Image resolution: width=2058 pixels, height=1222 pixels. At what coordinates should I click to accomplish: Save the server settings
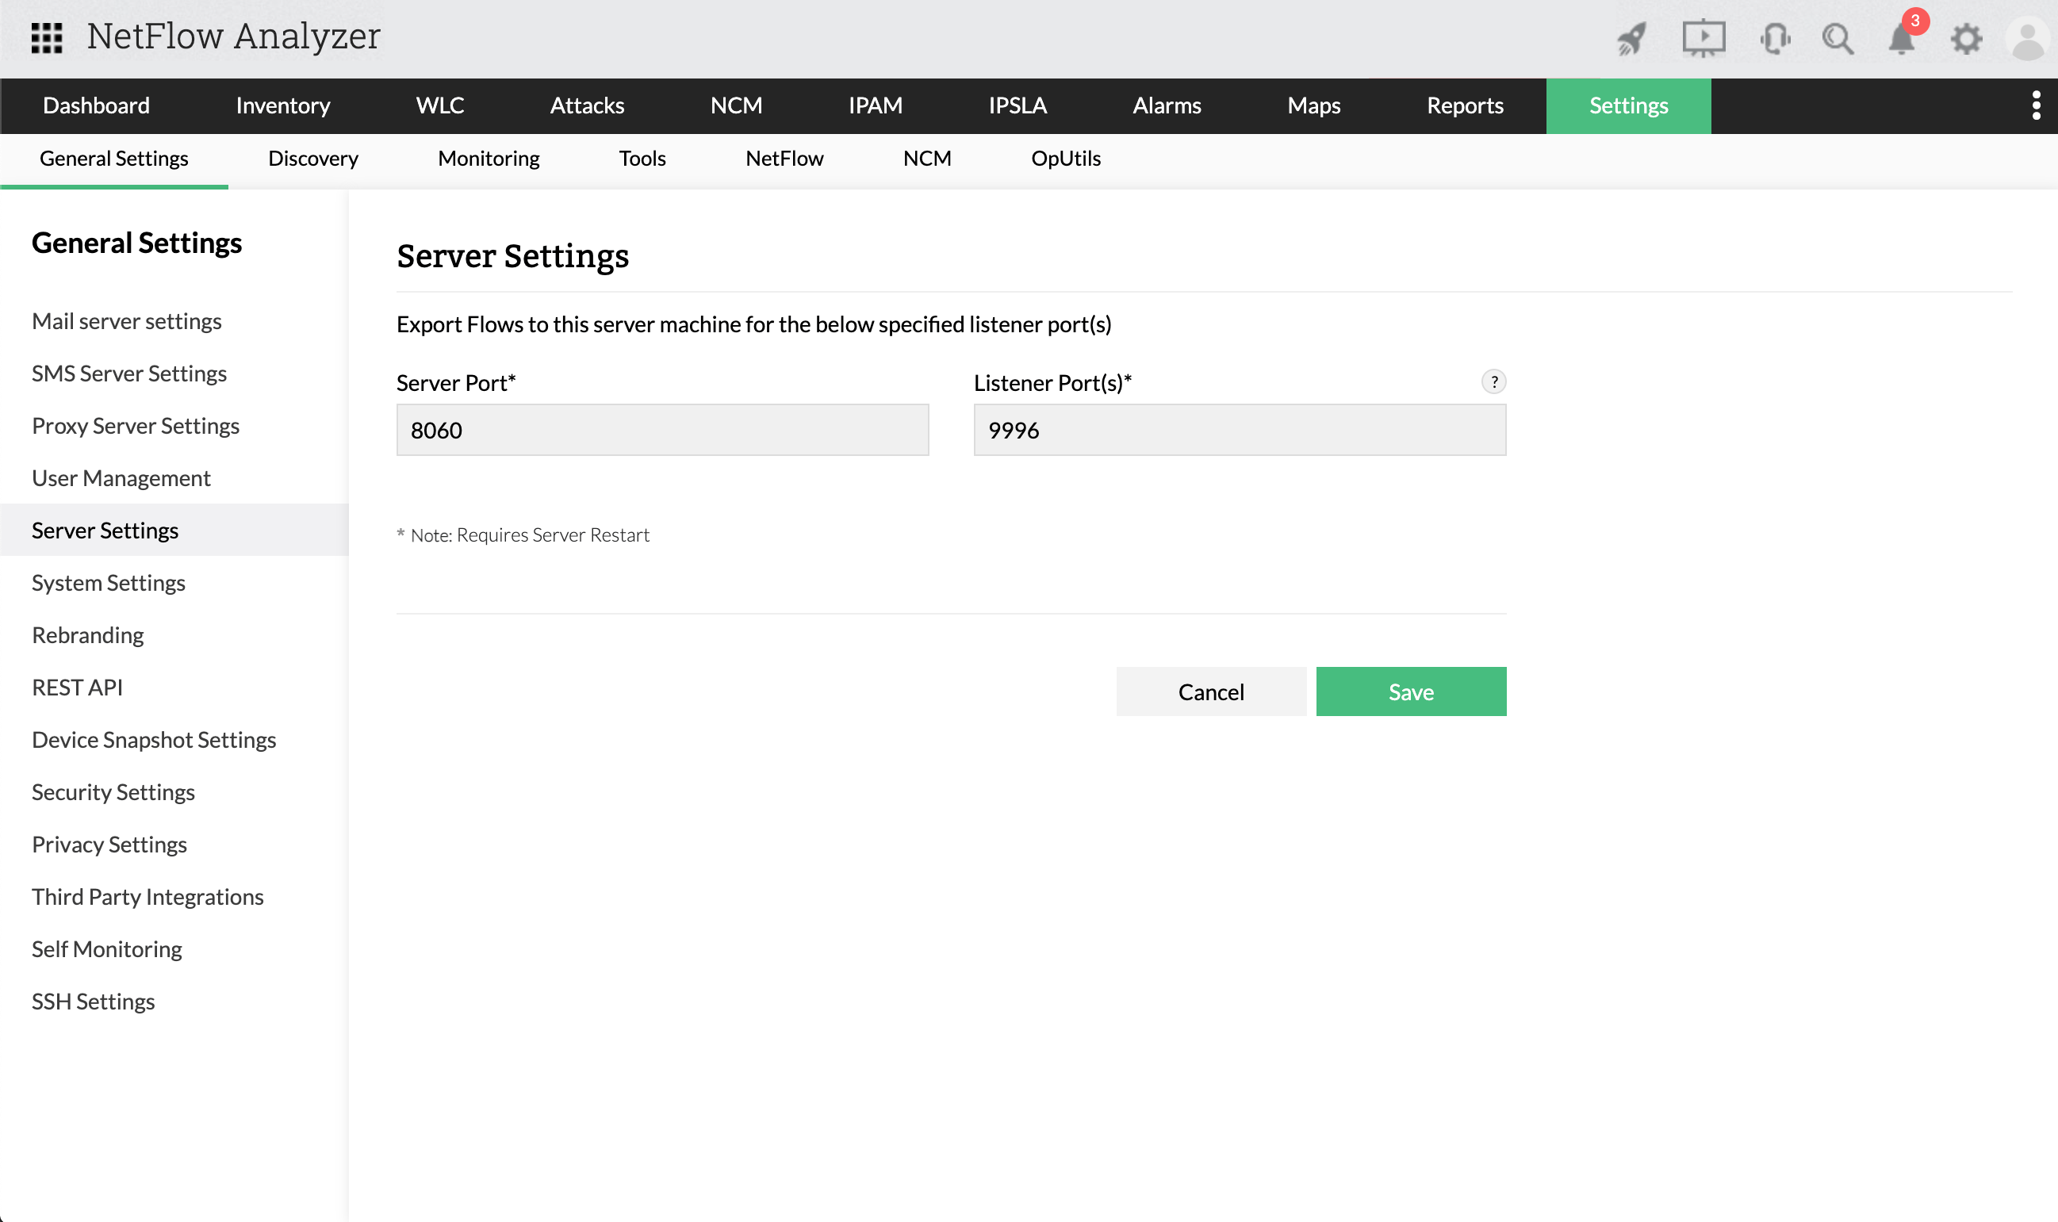(x=1411, y=691)
